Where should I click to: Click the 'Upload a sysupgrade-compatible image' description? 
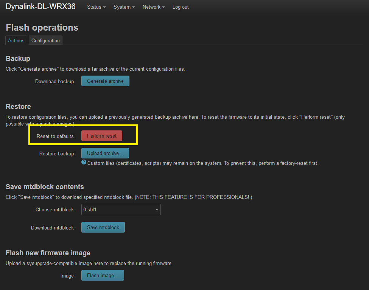pyautogui.click(x=89, y=263)
